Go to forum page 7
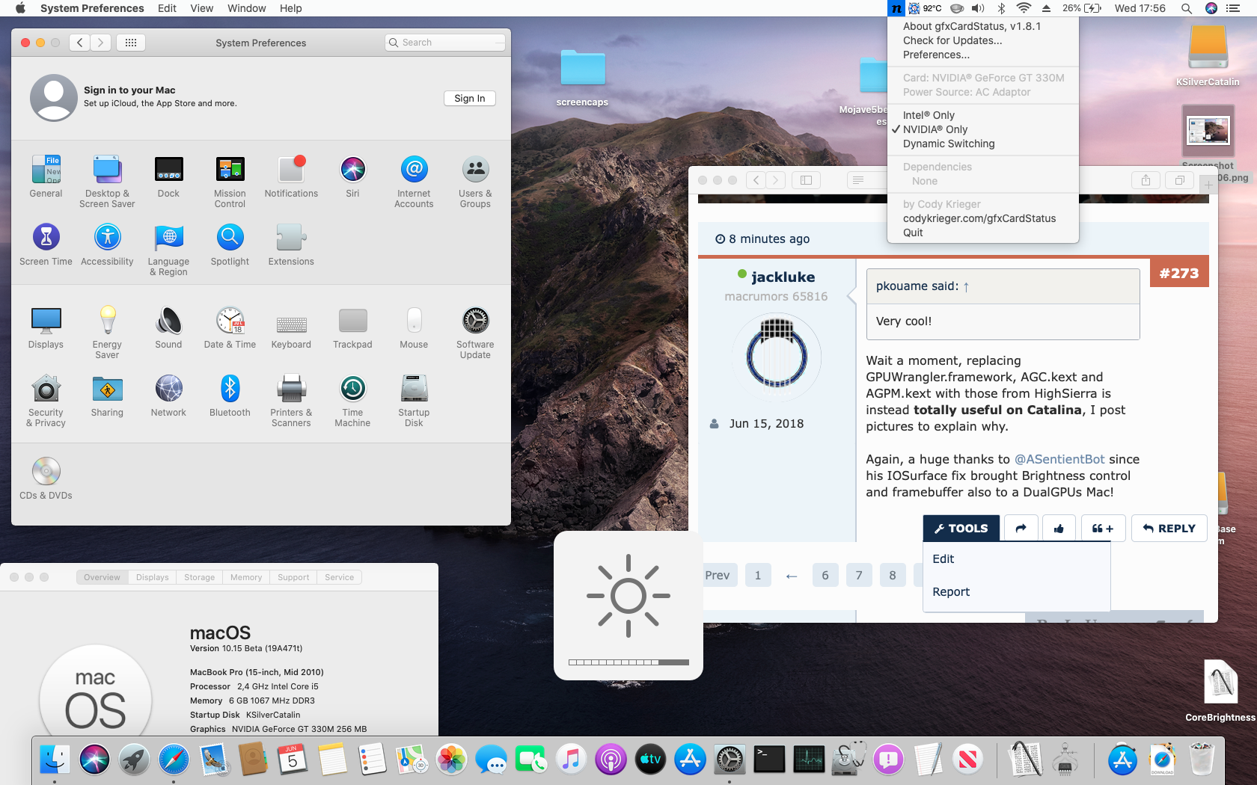 pos(859,575)
